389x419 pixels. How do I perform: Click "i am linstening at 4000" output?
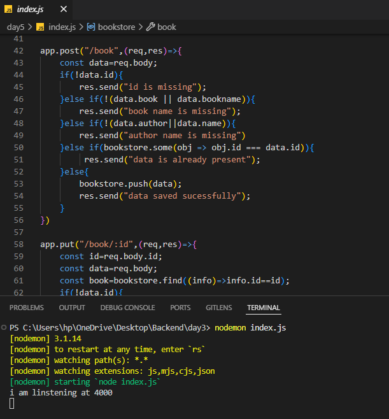(61, 392)
